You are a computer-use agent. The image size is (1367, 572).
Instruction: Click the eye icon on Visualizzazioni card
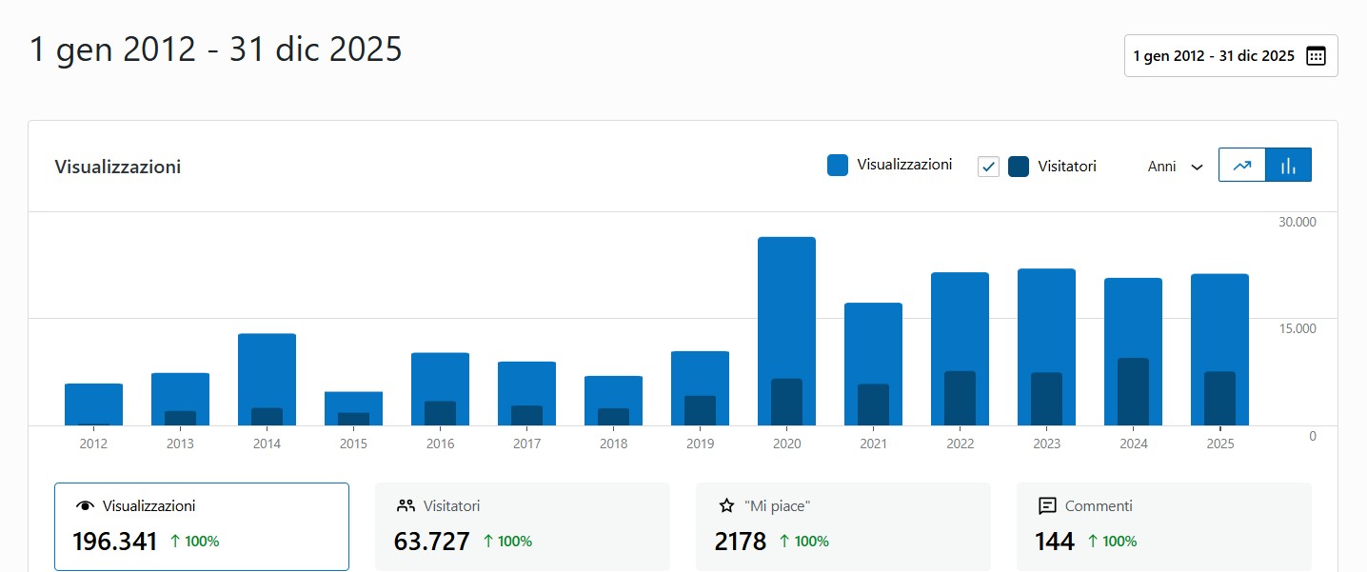[85, 506]
